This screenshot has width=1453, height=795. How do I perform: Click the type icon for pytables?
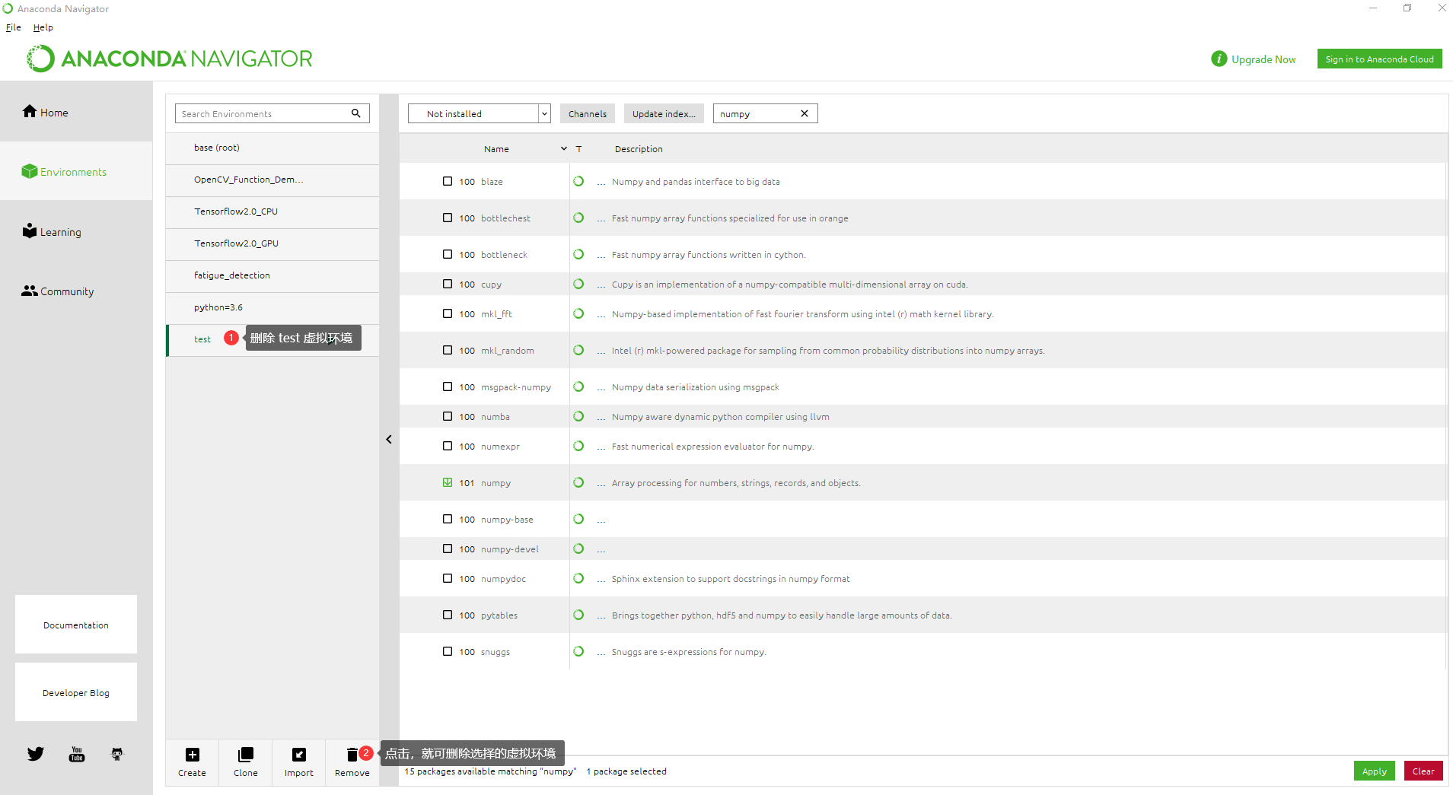[578, 615]
